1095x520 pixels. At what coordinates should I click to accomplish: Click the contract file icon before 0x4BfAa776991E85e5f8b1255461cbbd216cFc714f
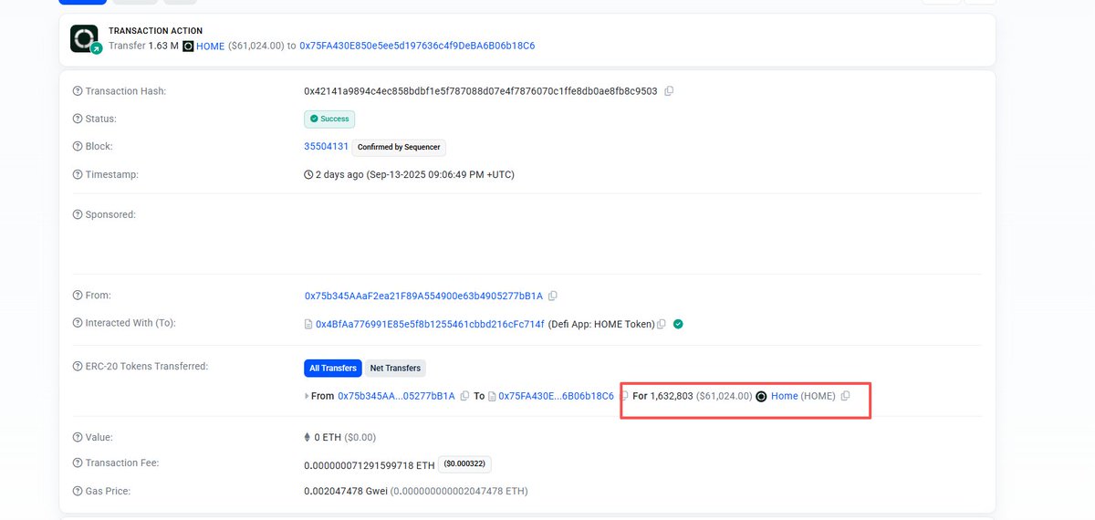pos(308,324)
